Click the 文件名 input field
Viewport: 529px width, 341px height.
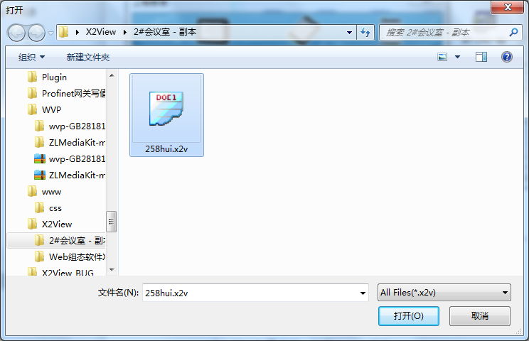(251, 293)
